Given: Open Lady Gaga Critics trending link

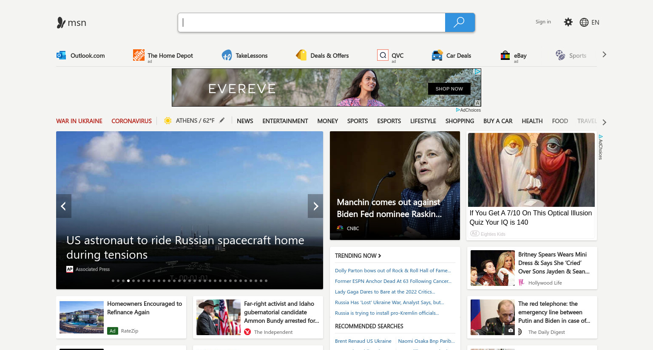Looking at the screenshot, I should click(385, 292).
